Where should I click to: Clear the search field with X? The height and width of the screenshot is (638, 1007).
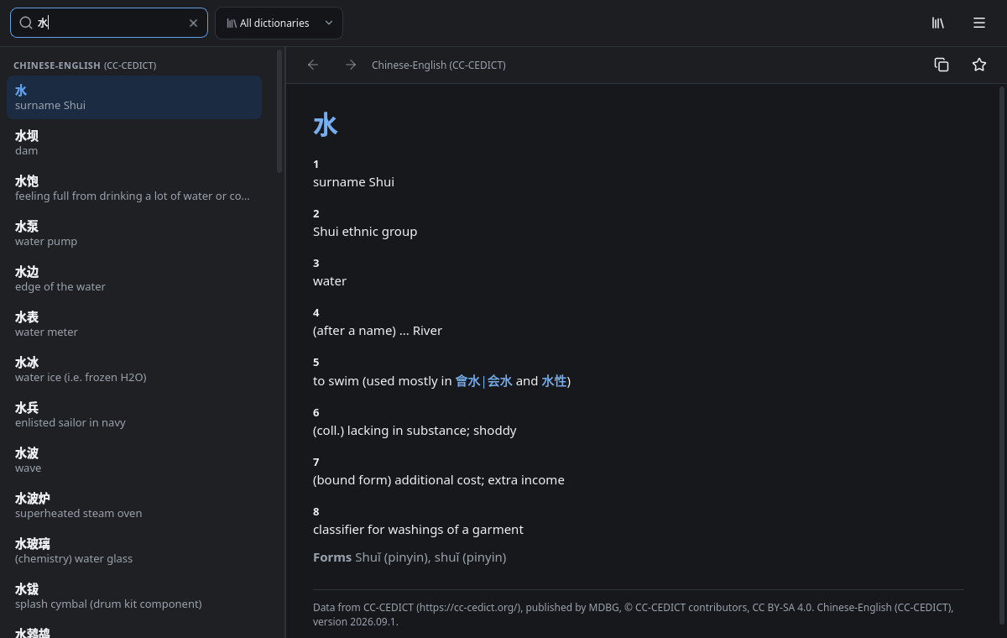(x=193, y=23)
